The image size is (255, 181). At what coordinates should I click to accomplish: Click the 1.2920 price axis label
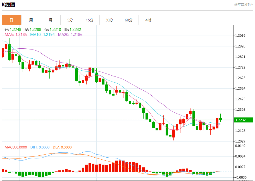(x=240, y=46)
